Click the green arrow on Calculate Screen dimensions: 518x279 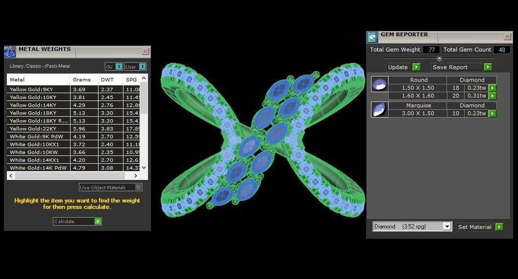tap(98, 222)
